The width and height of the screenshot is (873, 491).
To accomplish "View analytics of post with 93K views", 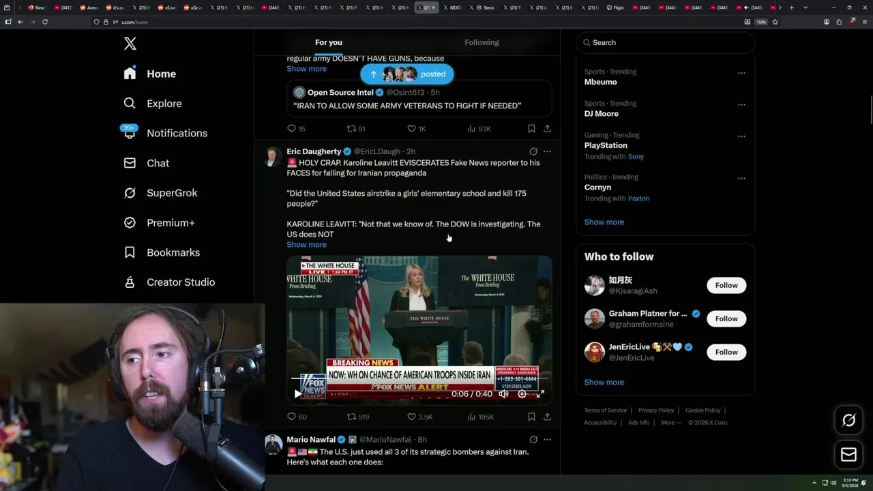I will point(479,128).
